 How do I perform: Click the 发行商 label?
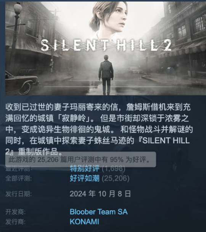point(16,222)
